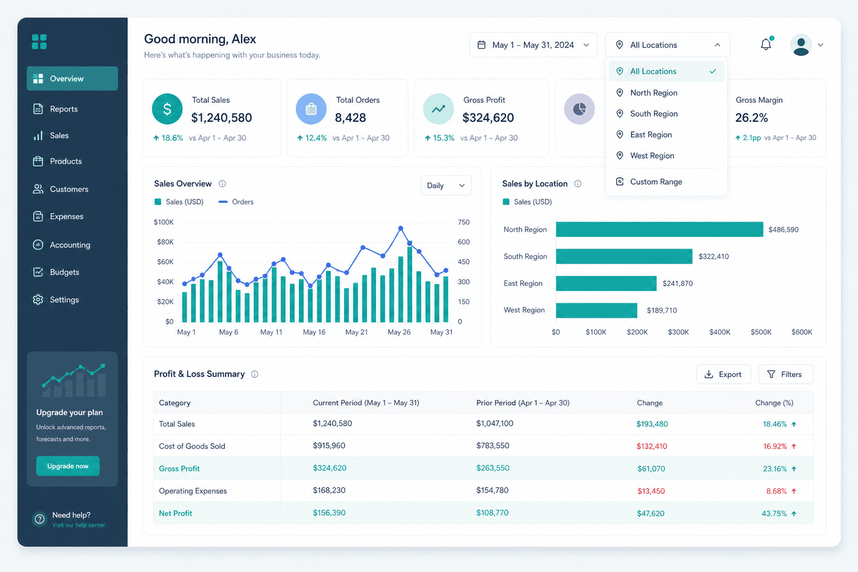858x572 pixels.
Task: Click the Need help question mark icon
Action: point(40,519)
